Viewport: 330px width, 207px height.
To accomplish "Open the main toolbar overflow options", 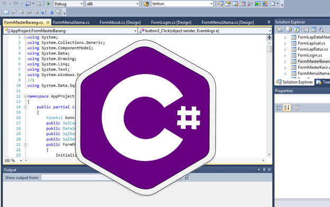I will (x=282, y=5).
